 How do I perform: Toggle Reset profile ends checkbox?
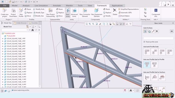[144, 42]
